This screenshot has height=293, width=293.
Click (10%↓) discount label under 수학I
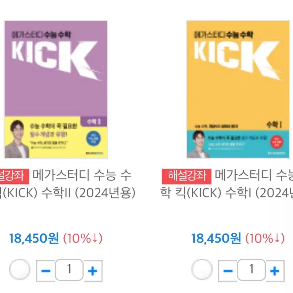tap(265, 238)
